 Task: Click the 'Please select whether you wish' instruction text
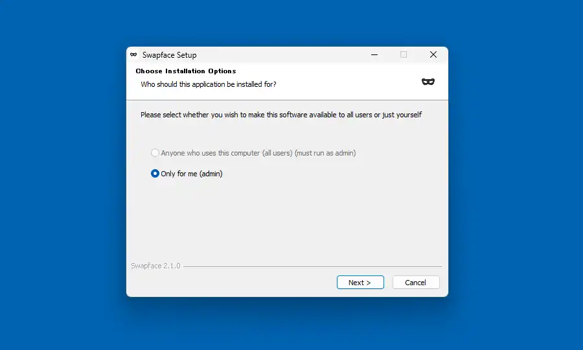coord(281,115)
